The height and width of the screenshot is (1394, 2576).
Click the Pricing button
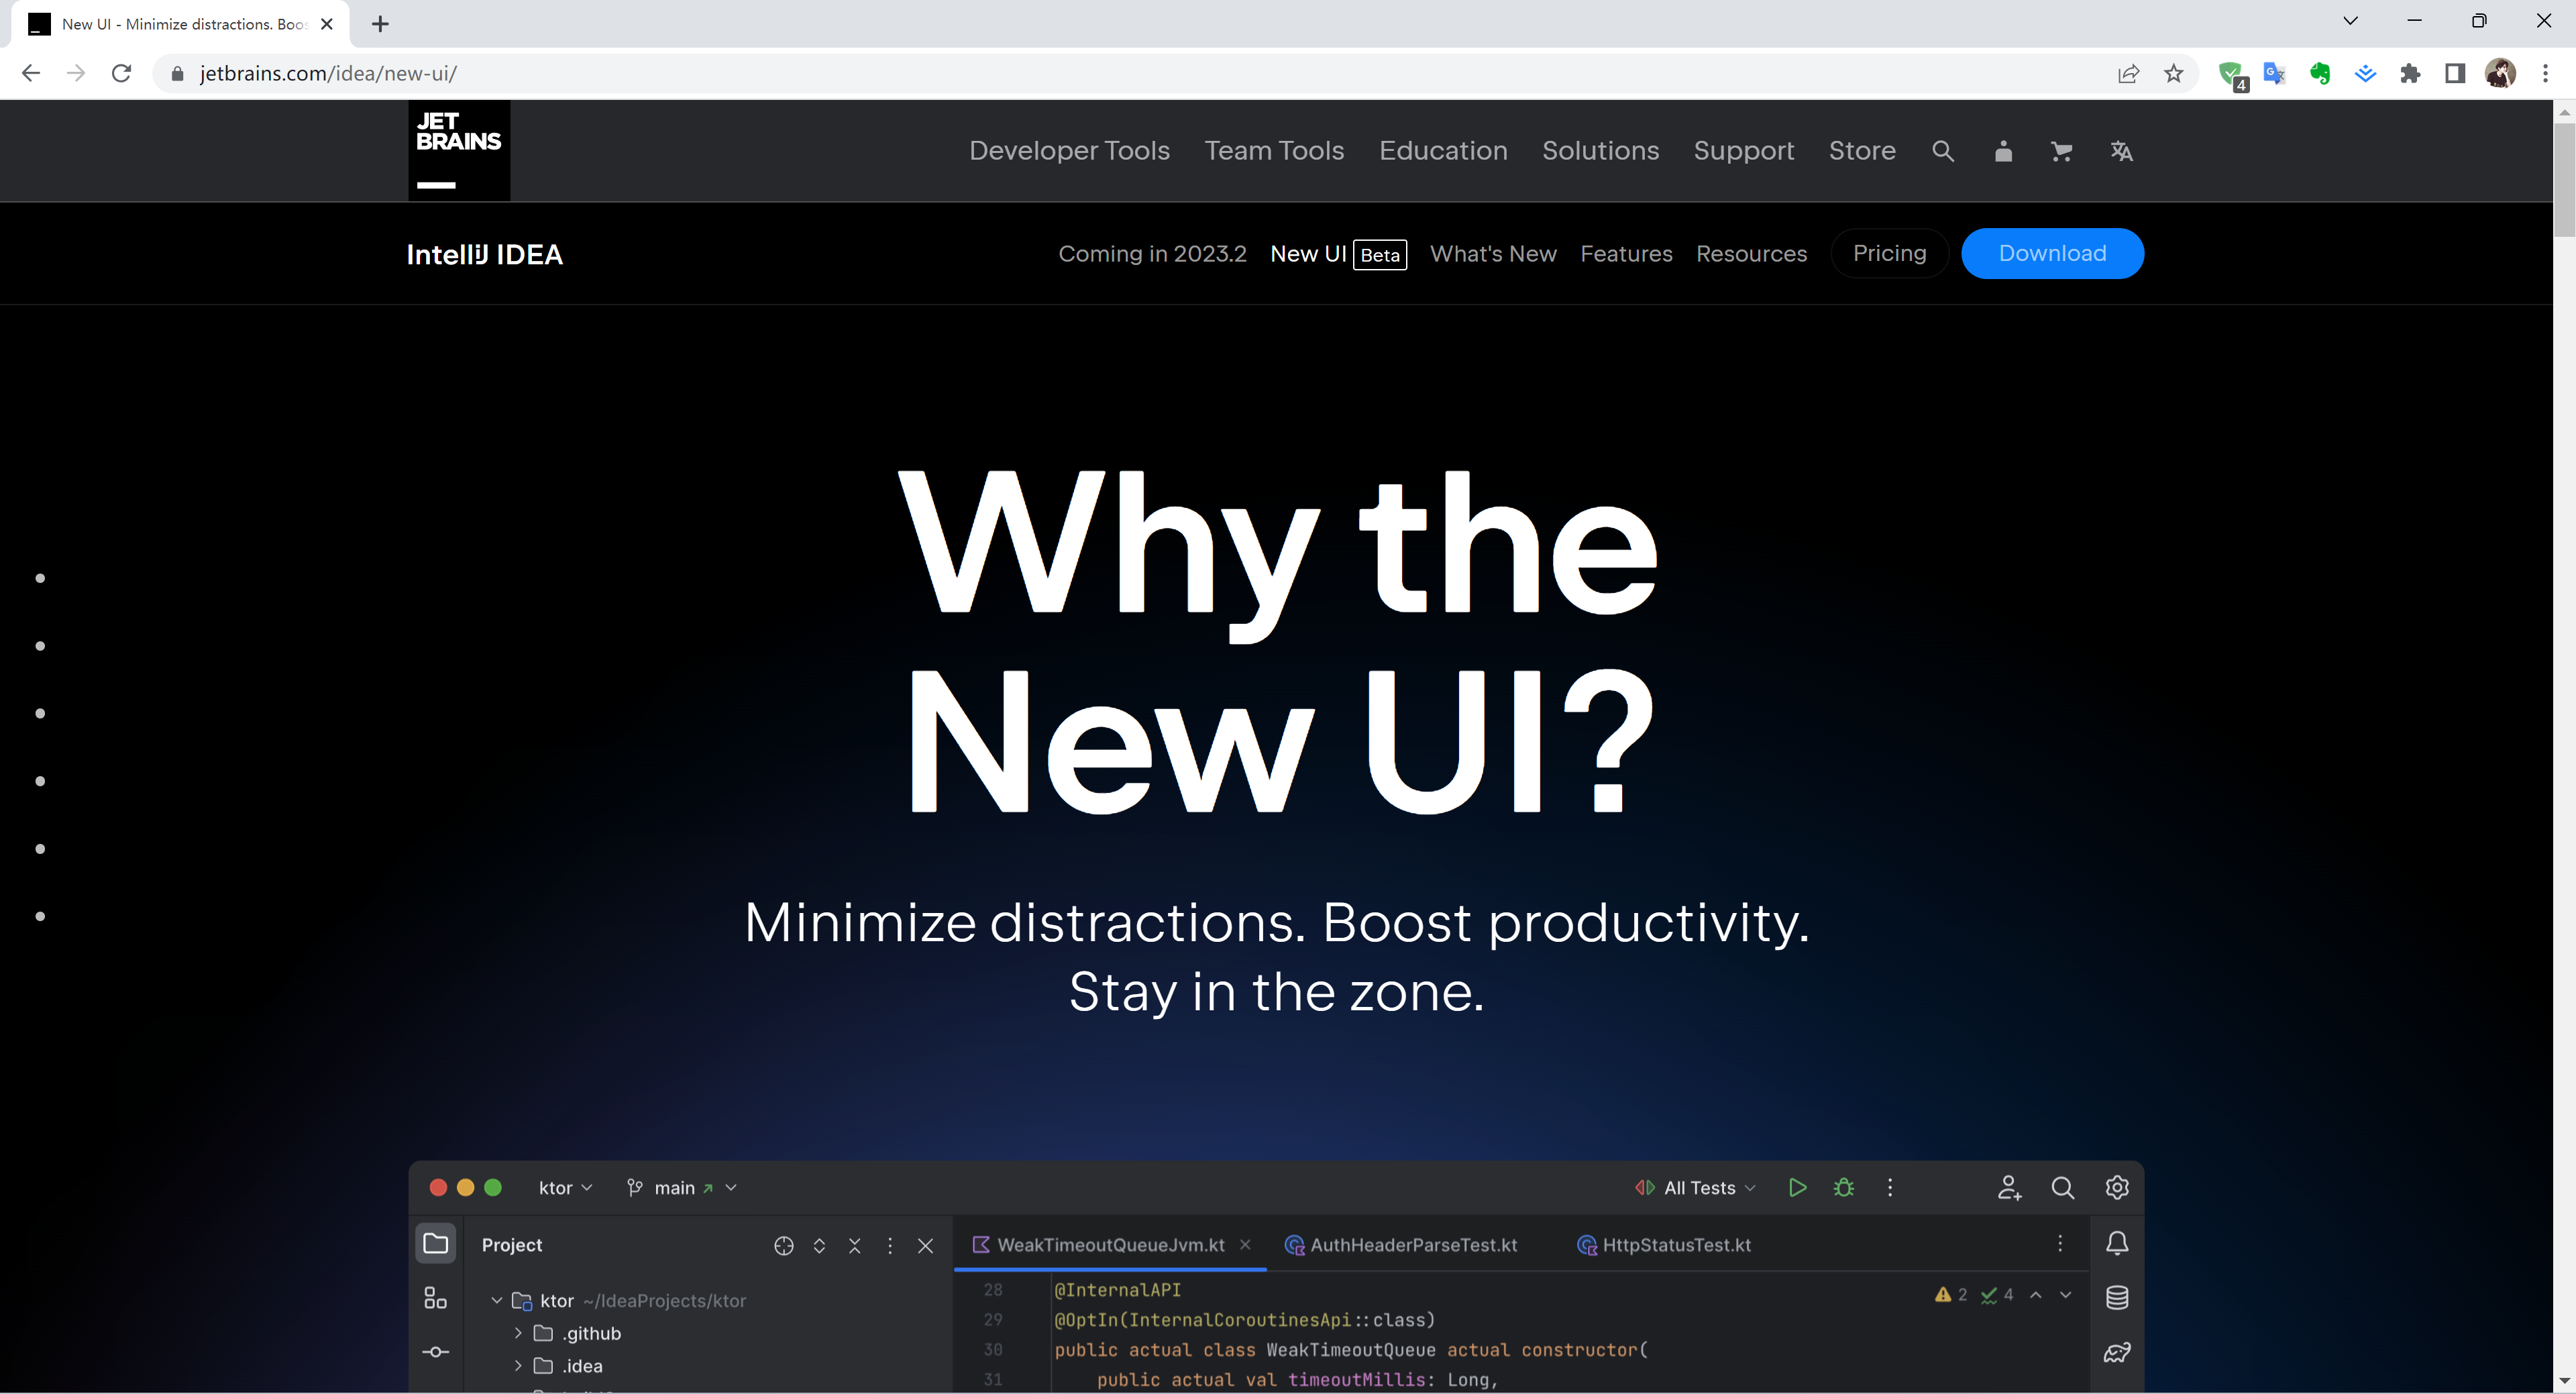click(x=1889, y=254)
